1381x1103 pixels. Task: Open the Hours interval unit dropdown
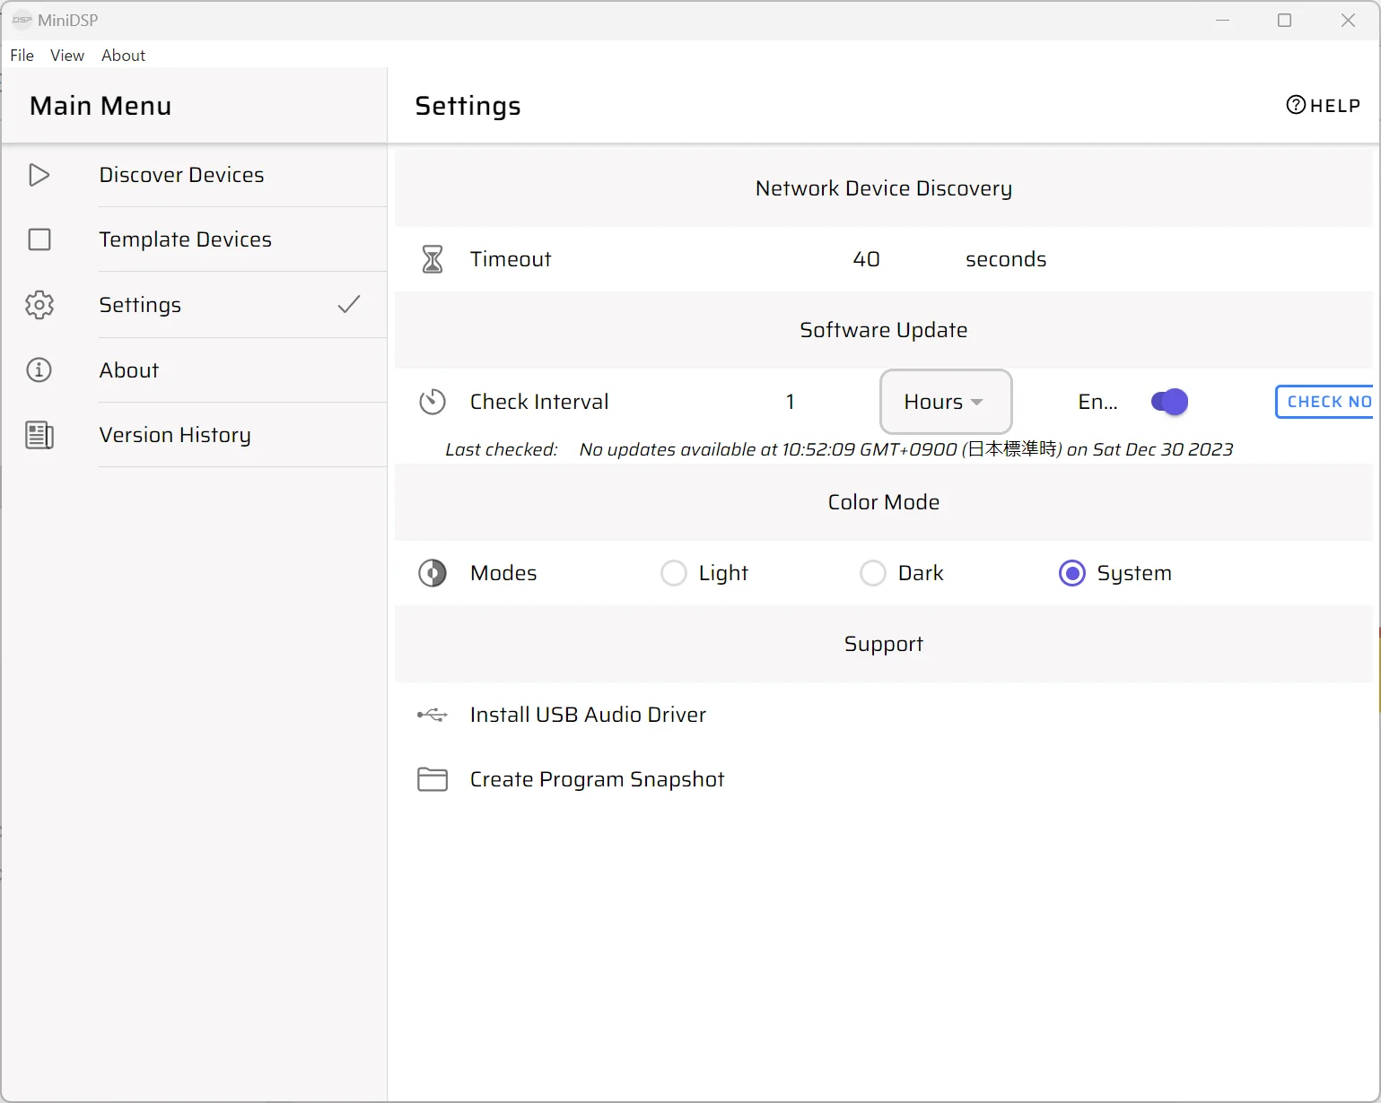(945, 402)
